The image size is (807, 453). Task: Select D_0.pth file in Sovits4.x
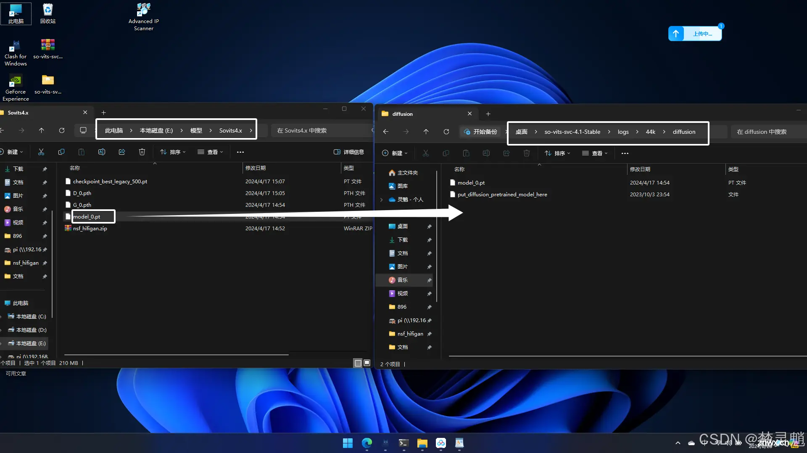coord(82,193)
